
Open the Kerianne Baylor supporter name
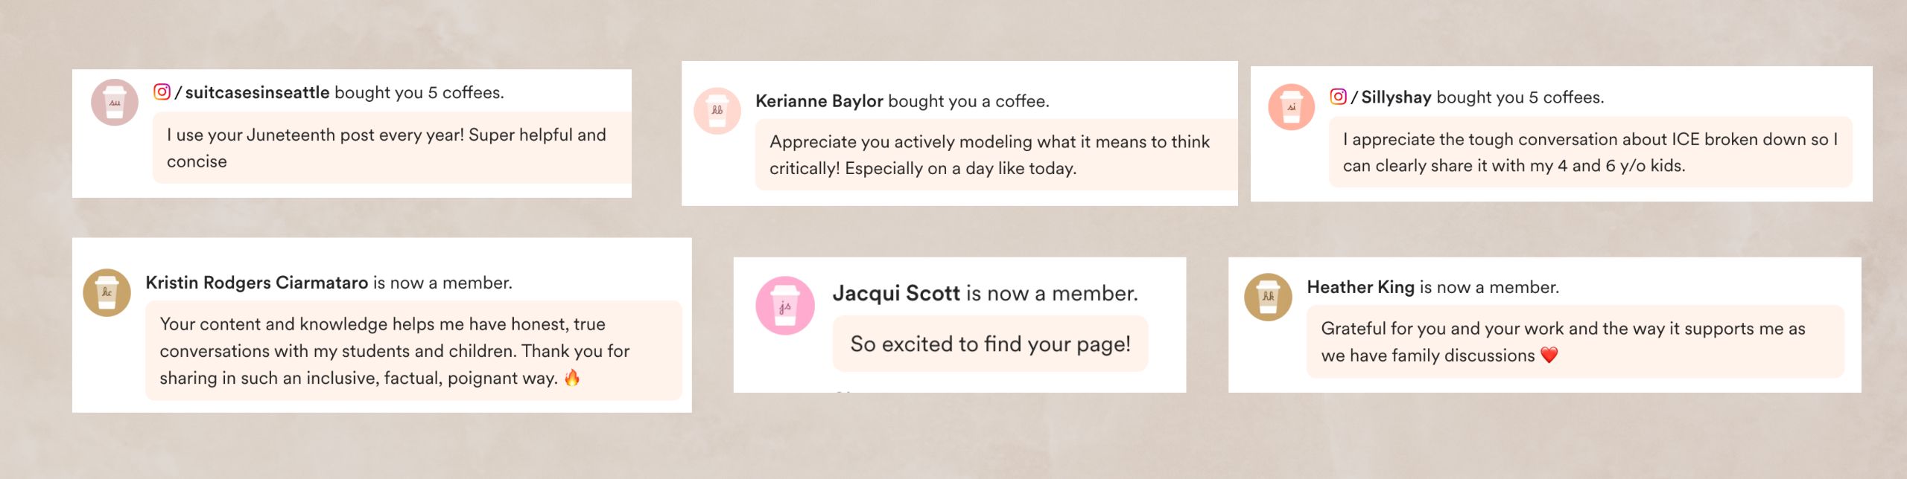[x=819, y=101]
